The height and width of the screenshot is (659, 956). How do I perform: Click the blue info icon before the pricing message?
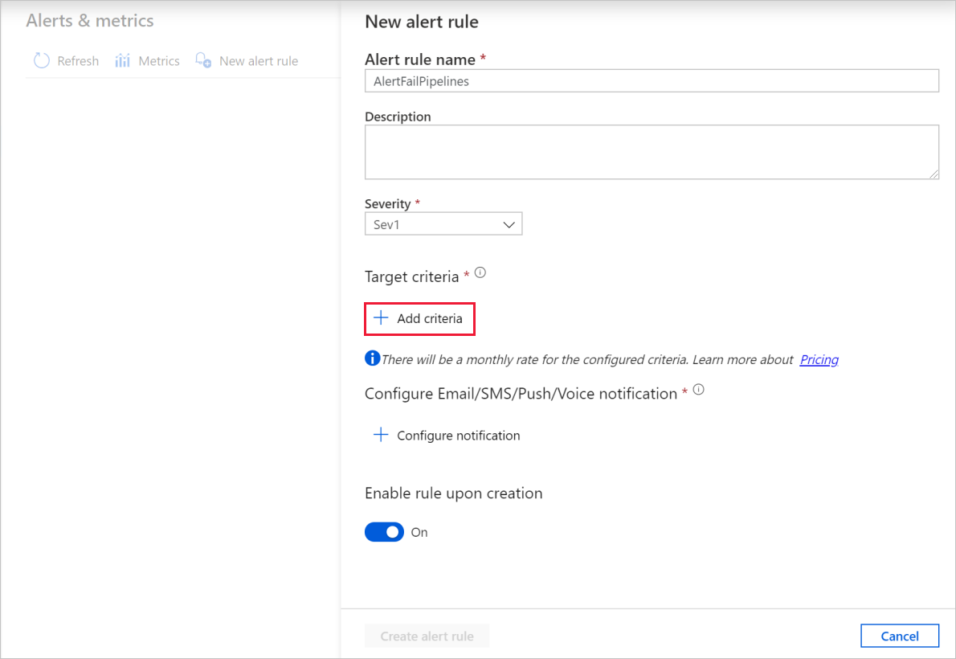(372, 358)
